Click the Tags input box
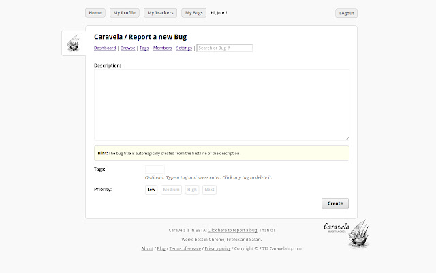 point(155,169)
